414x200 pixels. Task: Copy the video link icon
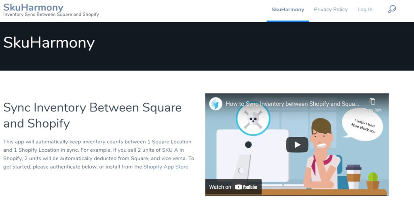tap(372, 101)
